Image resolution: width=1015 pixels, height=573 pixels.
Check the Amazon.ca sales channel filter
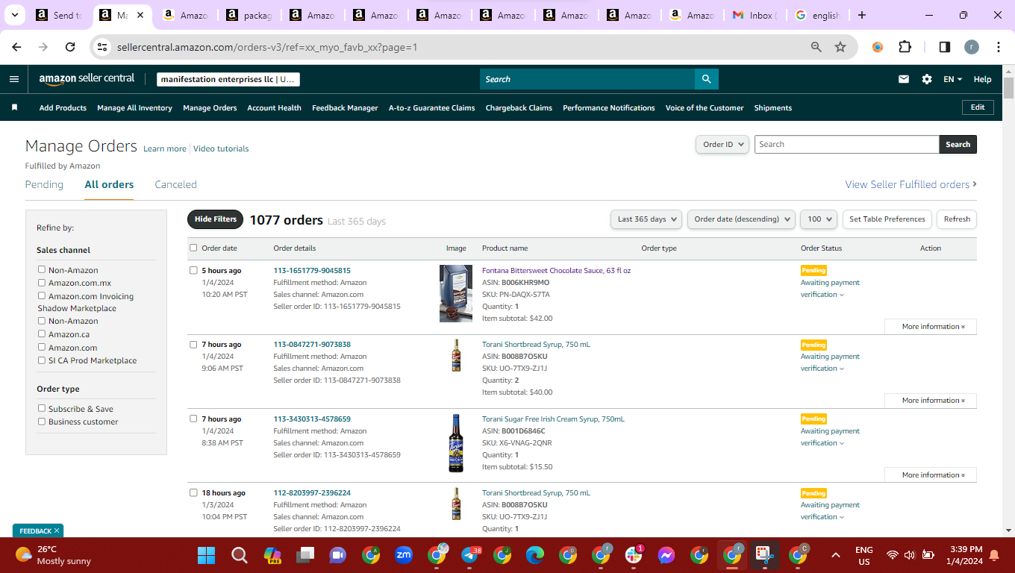(42, 334)
